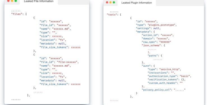Close the Leaked Plugin Information window

(107, 3)
